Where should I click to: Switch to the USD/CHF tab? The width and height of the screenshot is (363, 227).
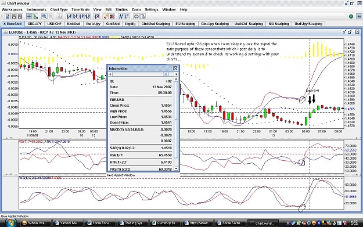click(x=55, y=24)
